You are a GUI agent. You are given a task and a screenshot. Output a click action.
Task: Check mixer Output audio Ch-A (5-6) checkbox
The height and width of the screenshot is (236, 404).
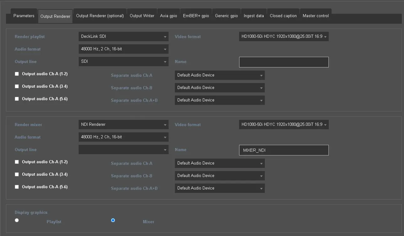click(17, 187)
